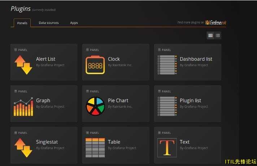Switch to list view layout

tap(218, 35)
